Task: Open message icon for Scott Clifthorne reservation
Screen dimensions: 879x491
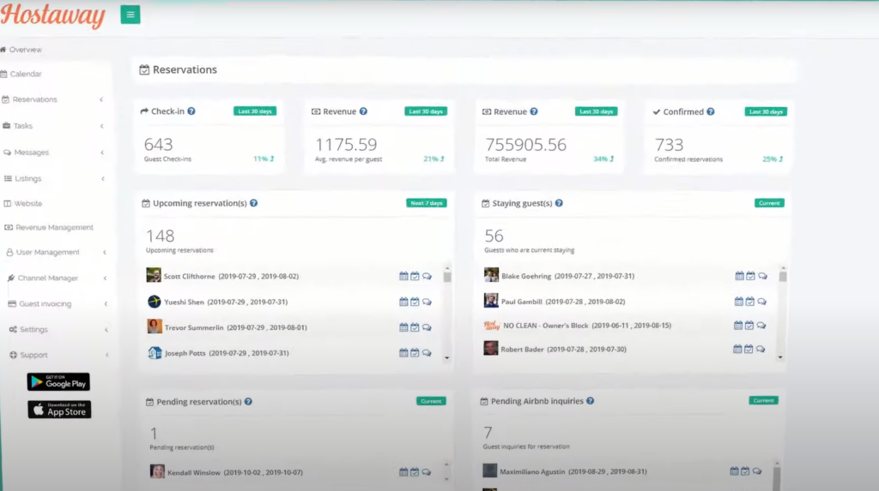Action: point(427,277)
